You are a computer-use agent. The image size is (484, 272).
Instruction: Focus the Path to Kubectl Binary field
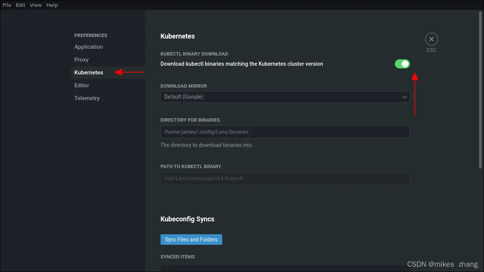pyautogui.click(x=285, y=178)
